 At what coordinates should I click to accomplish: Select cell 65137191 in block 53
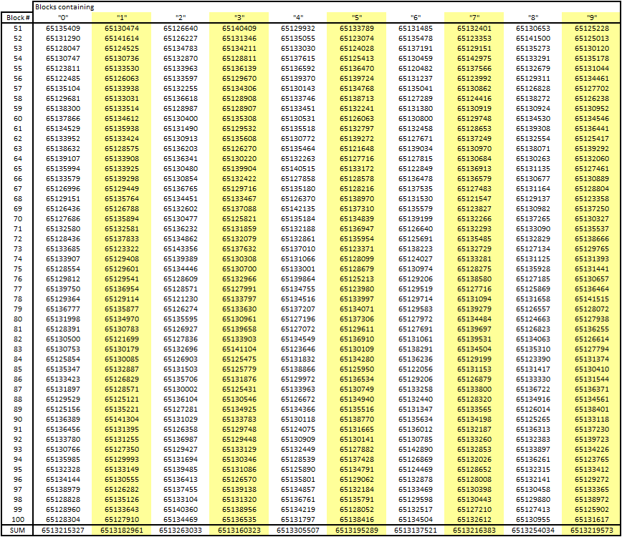[416, 49]
